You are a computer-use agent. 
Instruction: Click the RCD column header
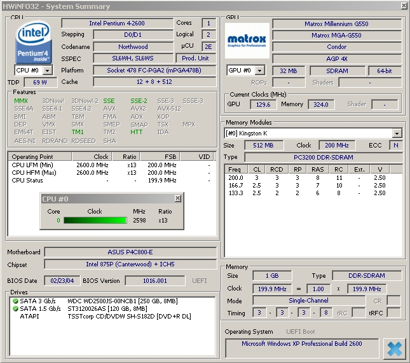[x=277, y=169]
